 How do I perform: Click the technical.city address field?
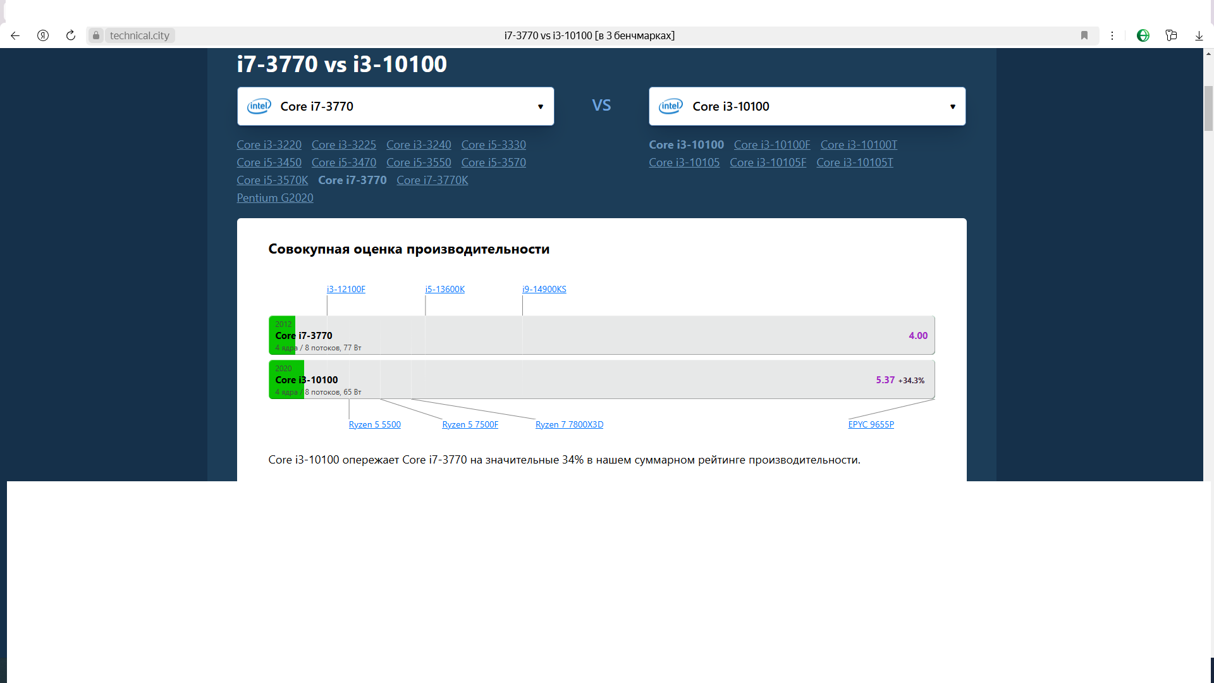(x=140, y=35)
